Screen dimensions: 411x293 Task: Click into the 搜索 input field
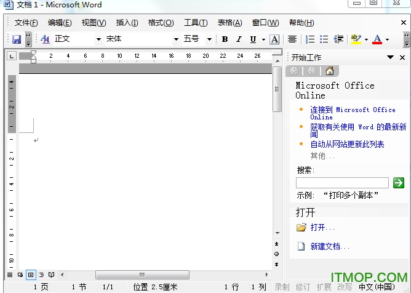(342, 183)
